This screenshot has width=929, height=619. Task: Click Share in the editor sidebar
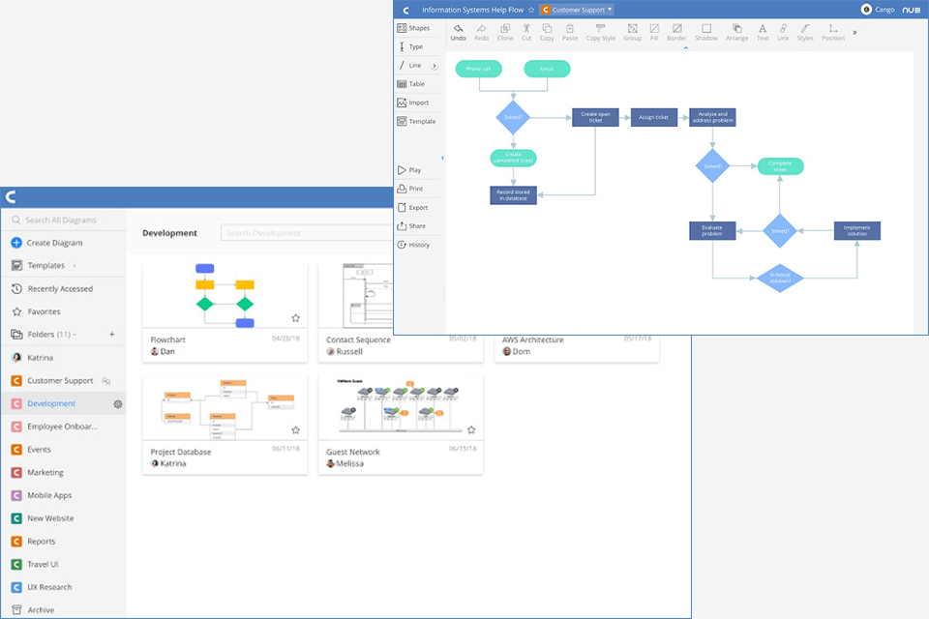(x=411, y=225)
